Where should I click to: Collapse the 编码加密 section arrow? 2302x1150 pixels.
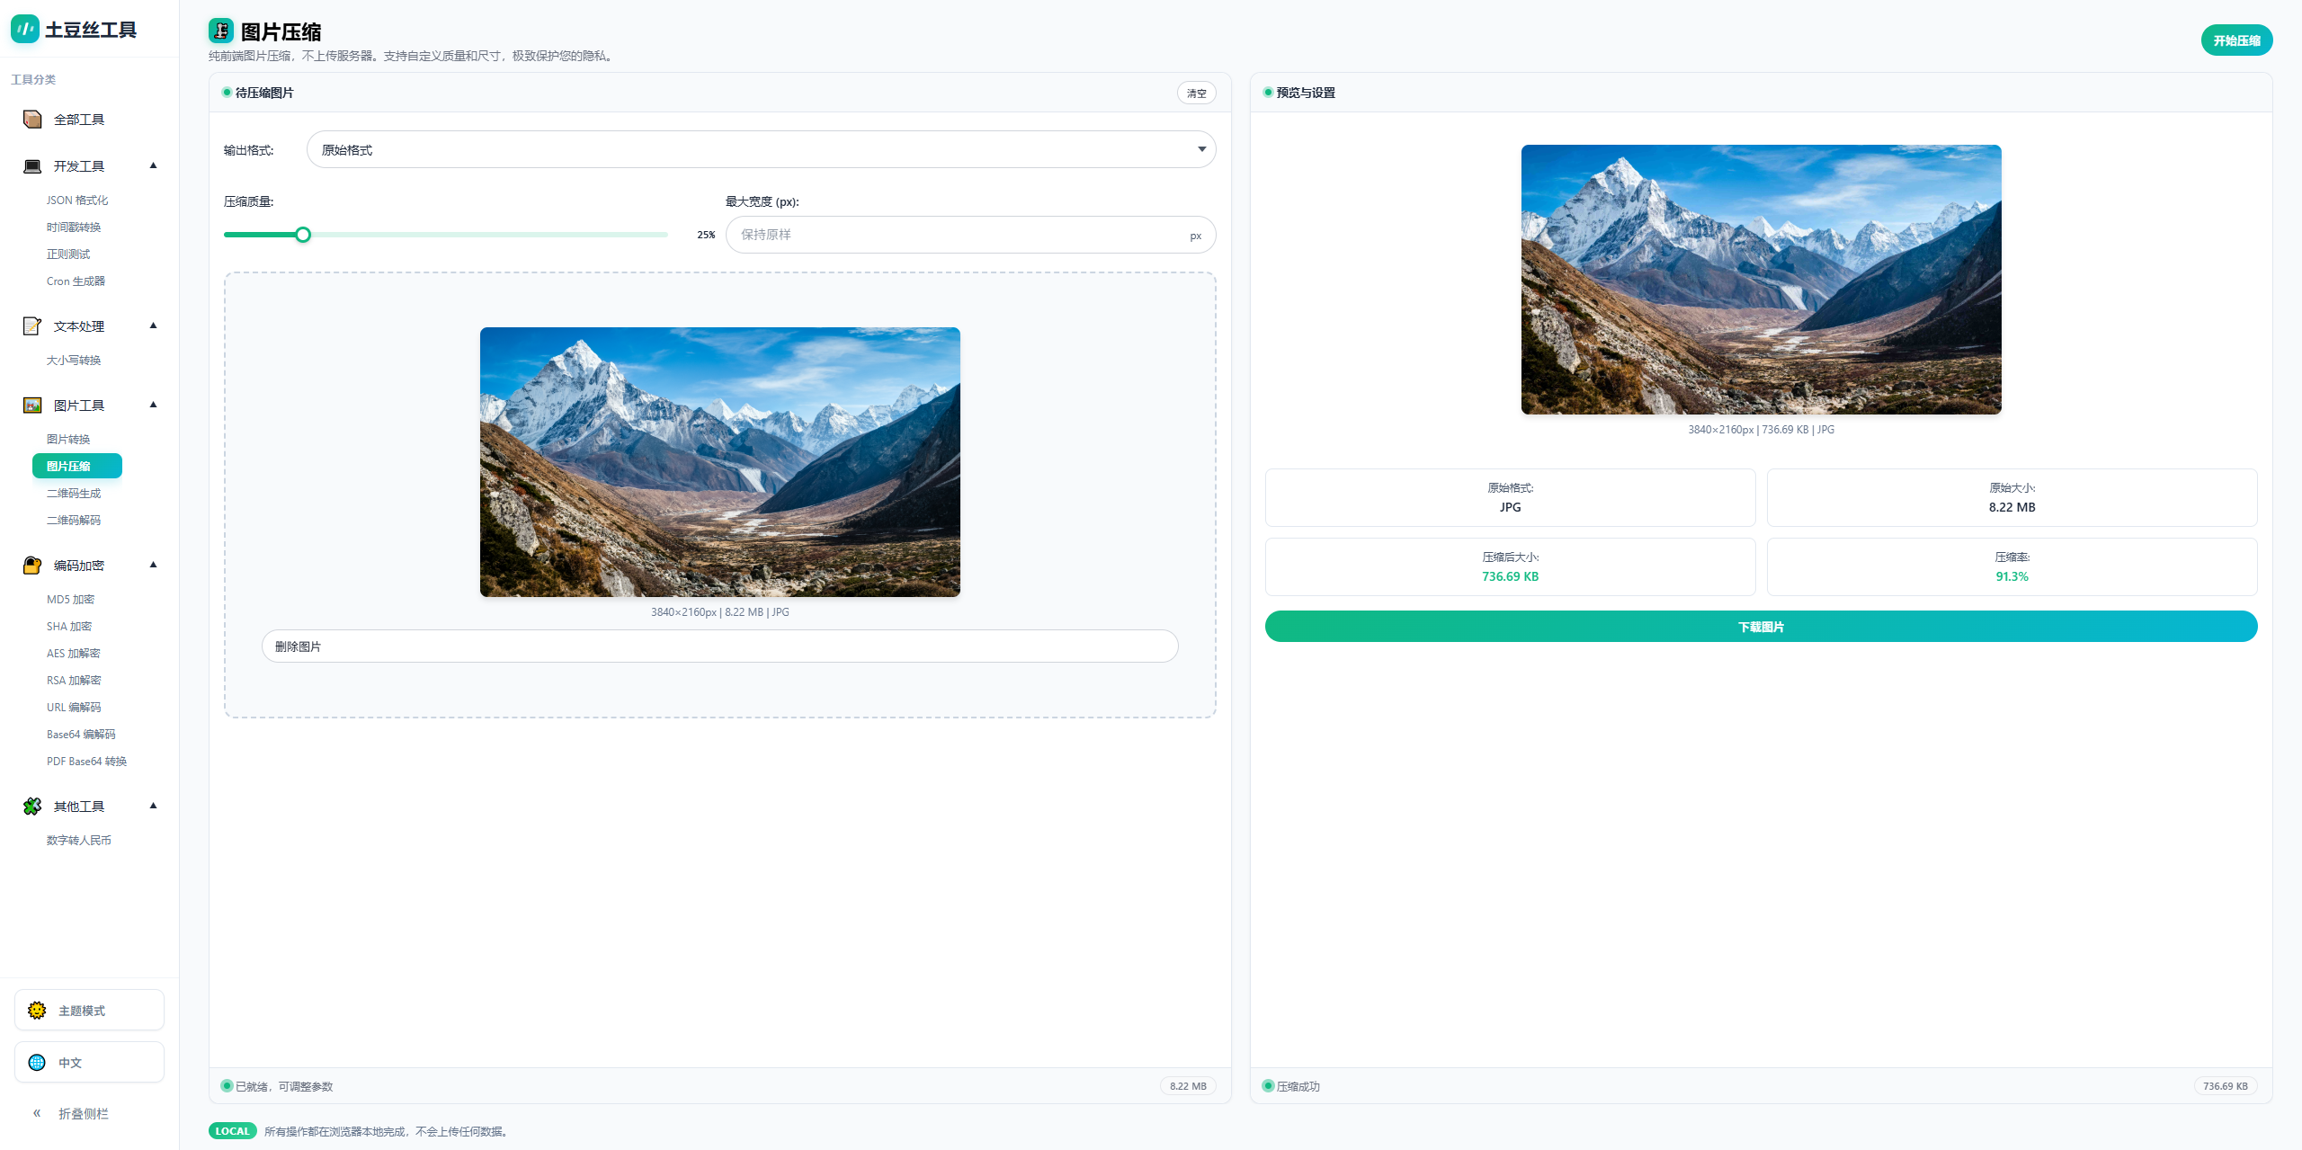(153, 565)
